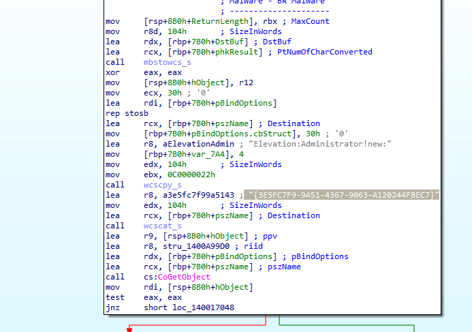Select the ReturnLength operand in first mov
The height and width of the screenshot is (332, 472).
point(220,21)
